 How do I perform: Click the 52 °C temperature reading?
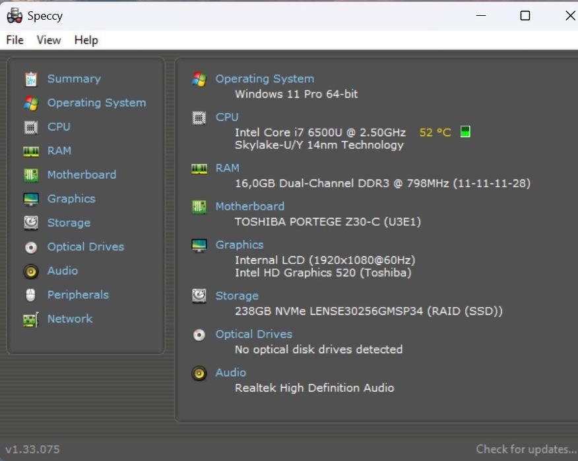(x=435, y=133)
